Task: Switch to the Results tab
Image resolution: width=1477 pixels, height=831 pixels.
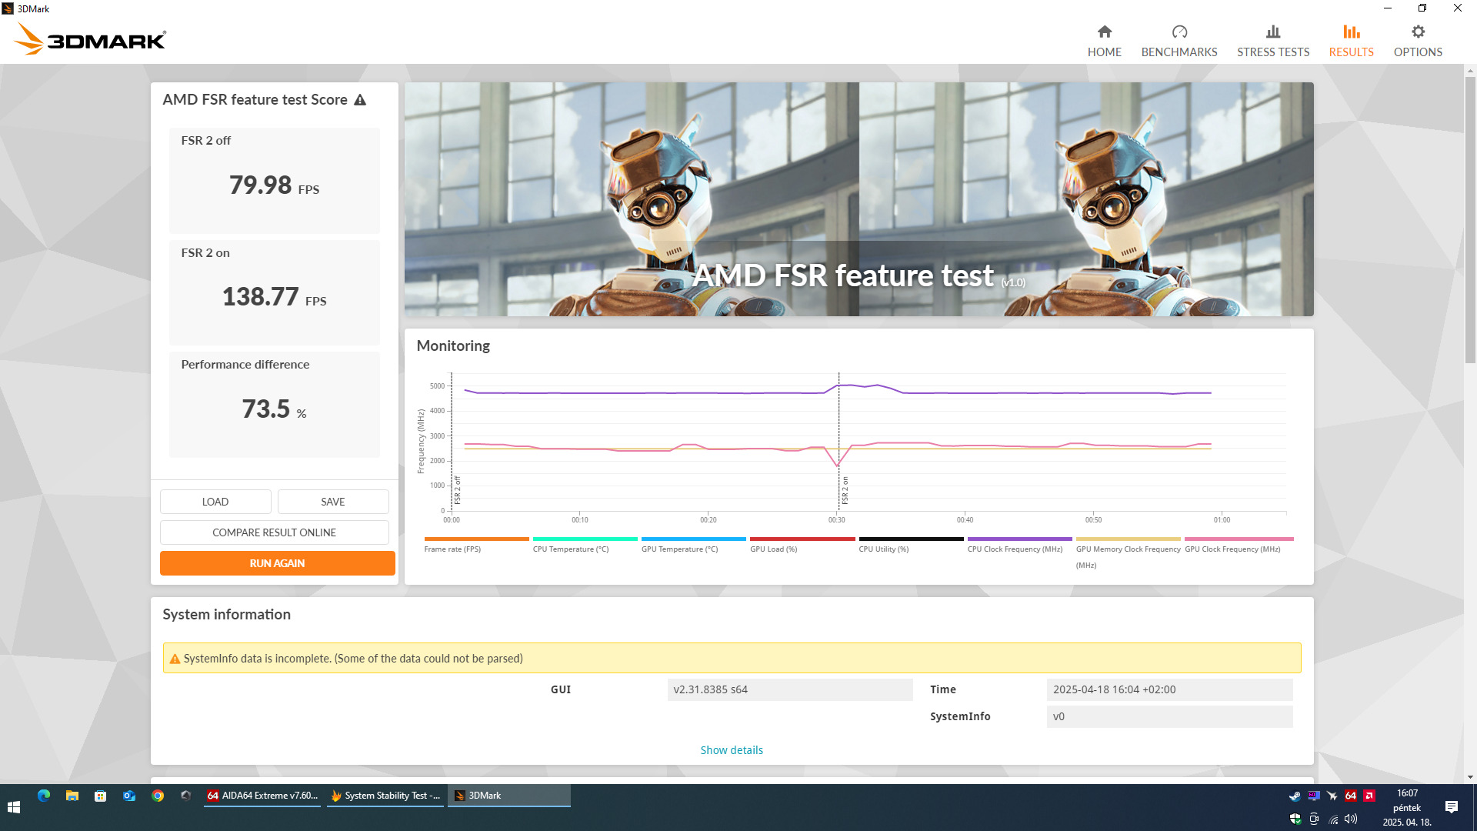Action: click(x=1351, y=40)
